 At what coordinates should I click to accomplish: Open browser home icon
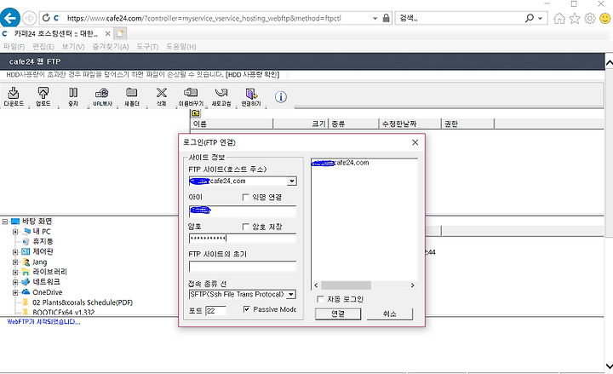click(x=559, y=19)
